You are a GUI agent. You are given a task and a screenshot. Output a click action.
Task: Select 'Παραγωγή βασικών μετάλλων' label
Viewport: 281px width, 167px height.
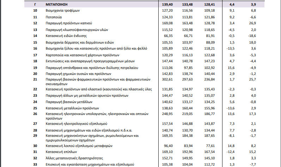click(69, 102)
